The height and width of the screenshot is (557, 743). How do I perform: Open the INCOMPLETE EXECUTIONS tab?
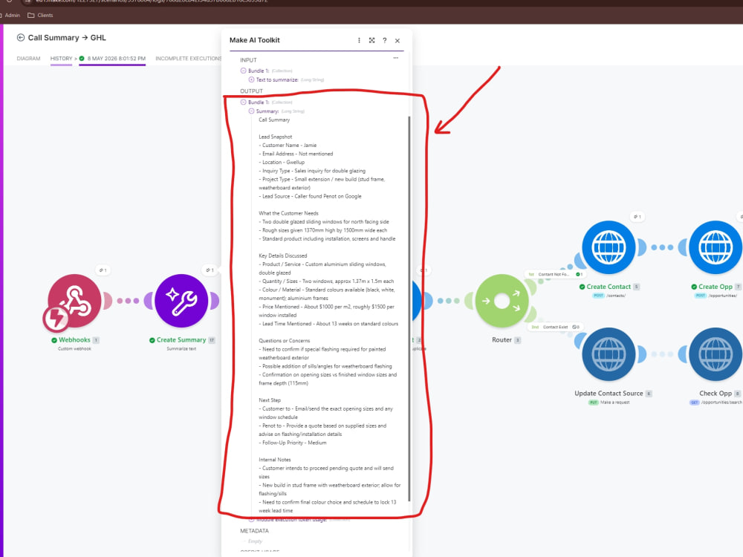click(x=189, y=59)
